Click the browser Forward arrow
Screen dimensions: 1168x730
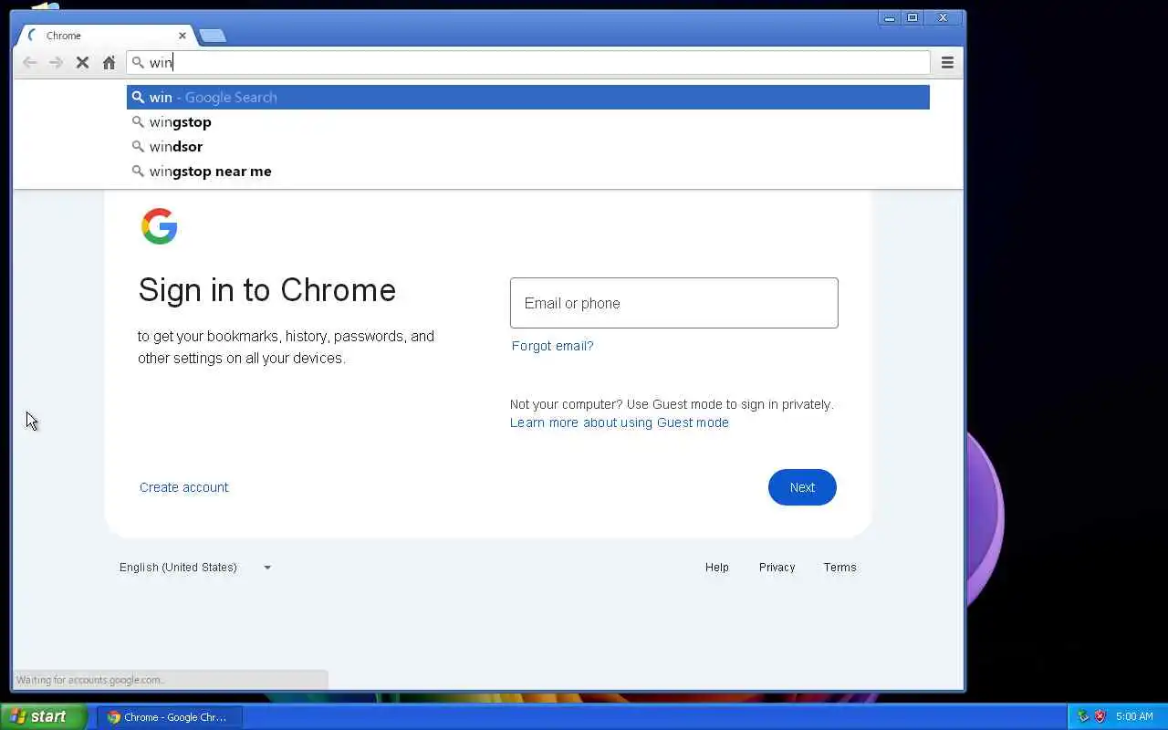point(56,62)
